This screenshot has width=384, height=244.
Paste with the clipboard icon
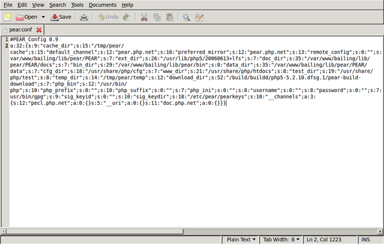coord(170,17)
